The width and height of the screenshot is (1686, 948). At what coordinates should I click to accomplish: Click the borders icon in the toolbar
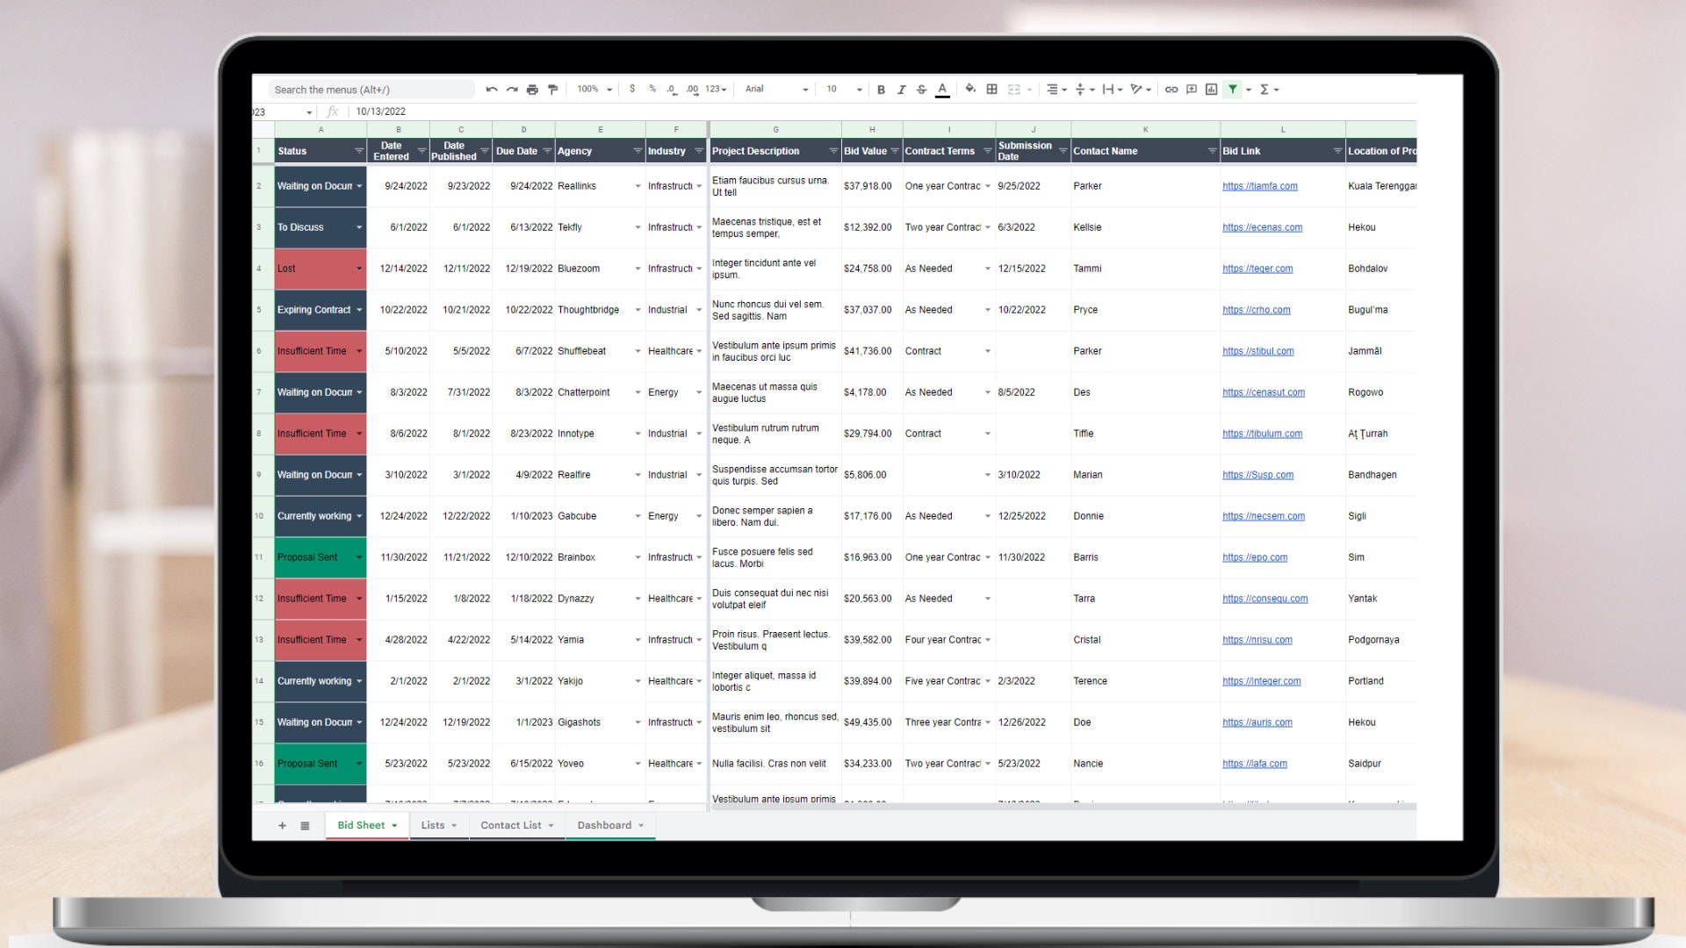(991, 89)
